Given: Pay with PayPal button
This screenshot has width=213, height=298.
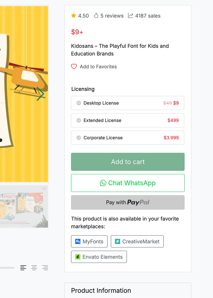Looking at the screenshot, I should [x=128, y=202].
